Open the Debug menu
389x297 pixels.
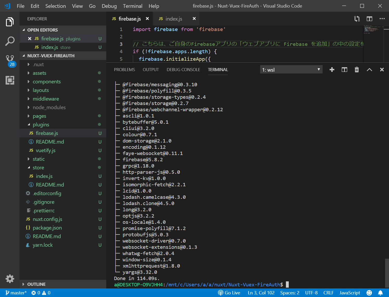pos(109,6)
